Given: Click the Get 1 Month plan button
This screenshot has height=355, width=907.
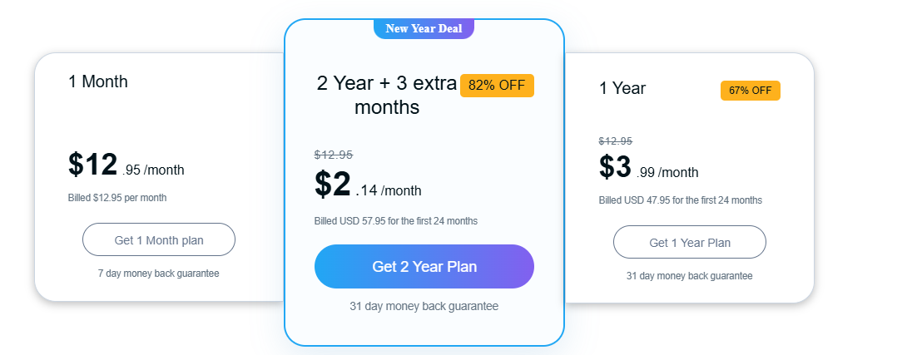Looking at the screenshot, I should tap(158, 240).
